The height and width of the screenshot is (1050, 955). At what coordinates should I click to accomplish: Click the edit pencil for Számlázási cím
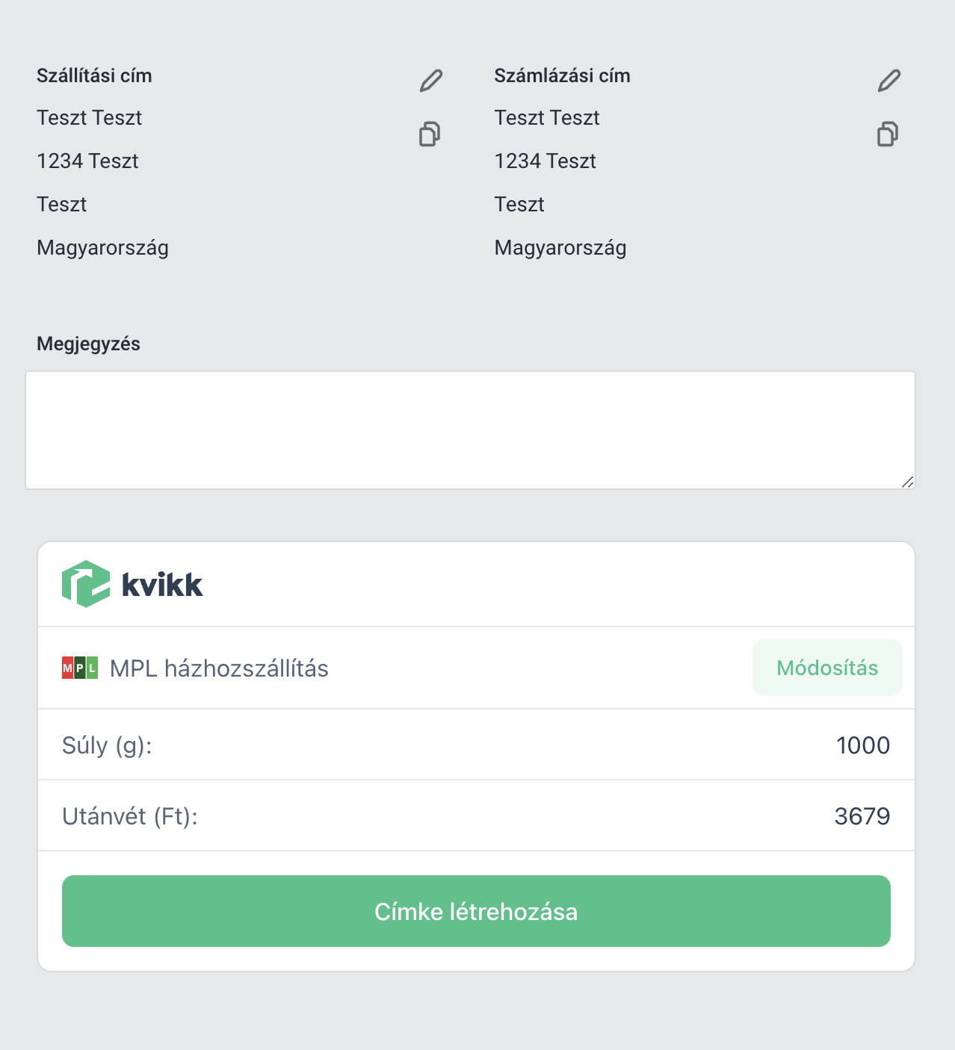coord(889,81)
